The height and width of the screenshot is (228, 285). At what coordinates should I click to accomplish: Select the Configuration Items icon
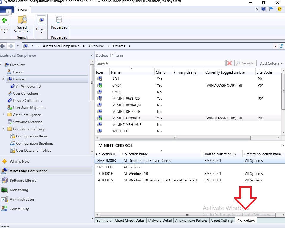pyautogui.click(x=13, y=136)
